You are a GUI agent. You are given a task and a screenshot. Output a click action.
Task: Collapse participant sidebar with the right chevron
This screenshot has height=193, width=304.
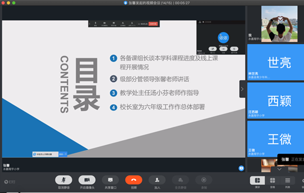coord(242,89)
